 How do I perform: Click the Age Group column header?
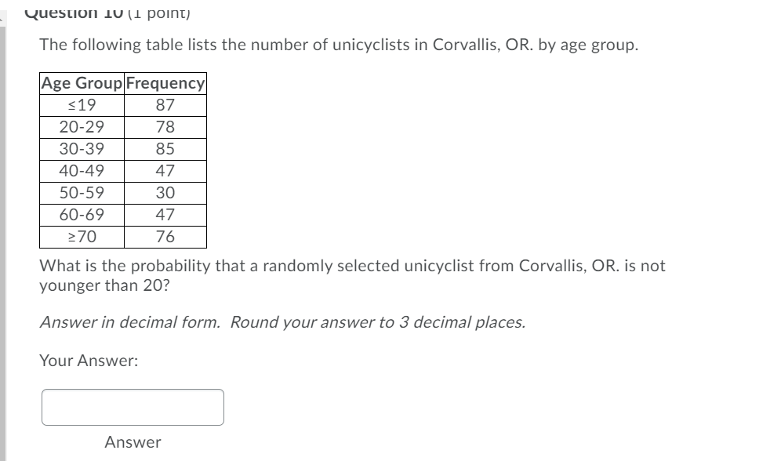82,83
